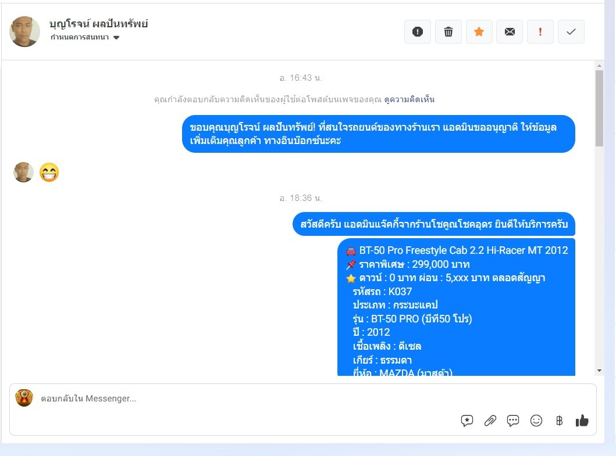The width and height of the screenshot is (616, 456).
Task: Open ดูความคิดเห็น link
Action: (410, 100)
